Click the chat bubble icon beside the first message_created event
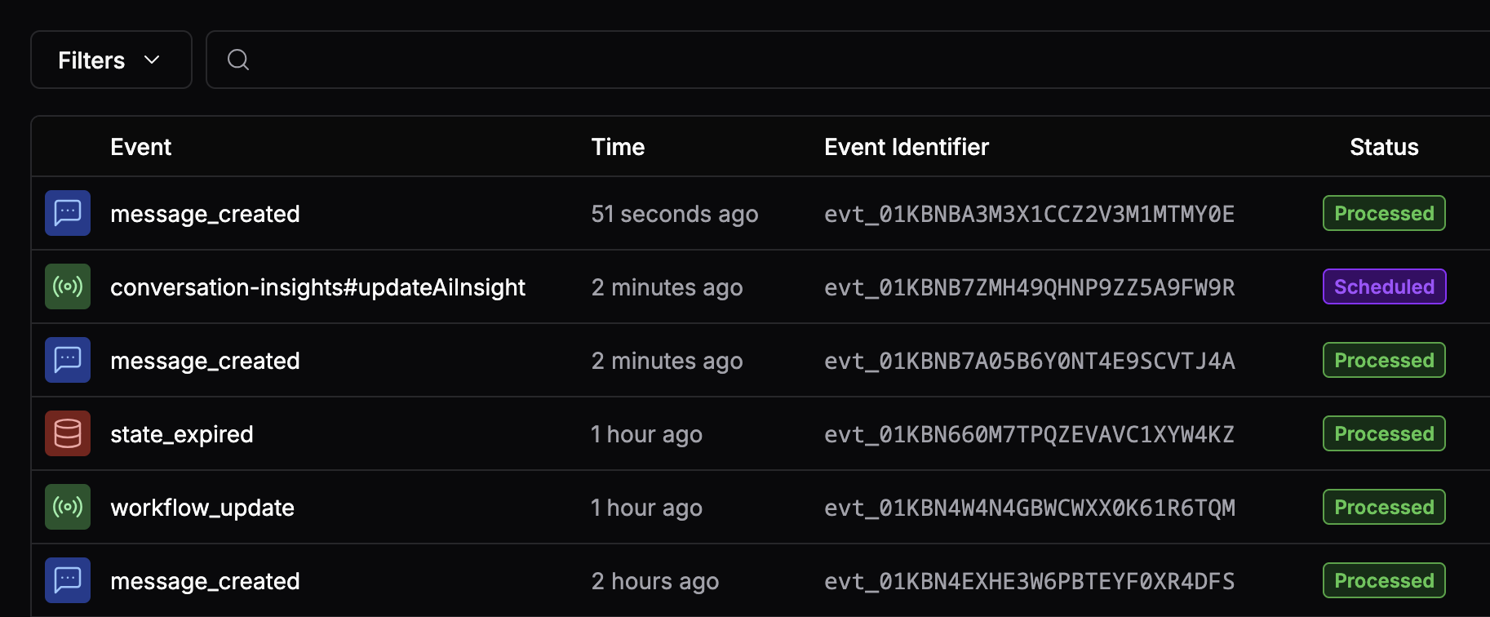Viewport: 1490px width, 617px height. [68, 213]
